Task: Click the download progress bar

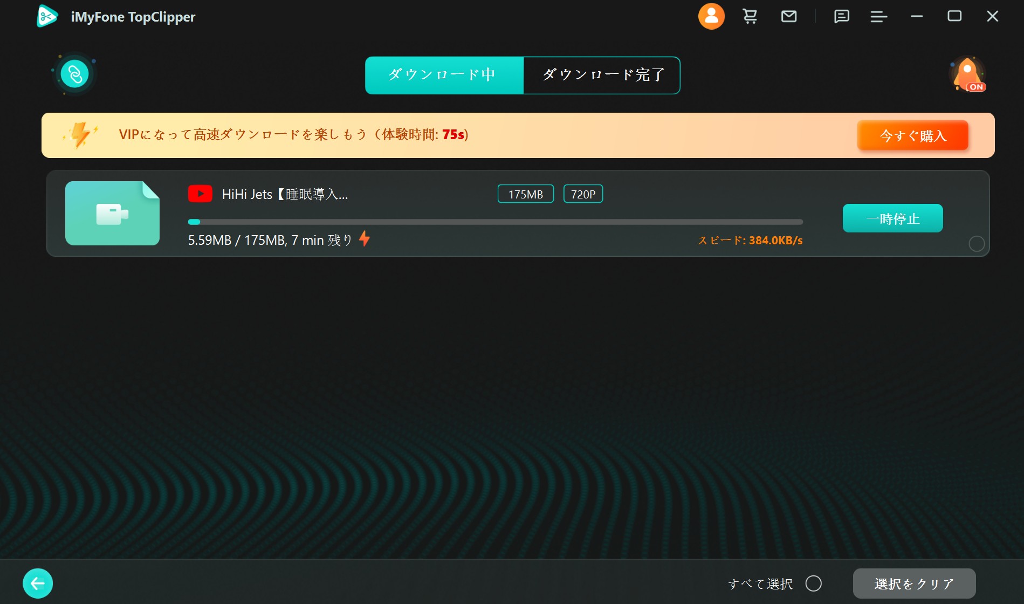Action: point(495,222)
